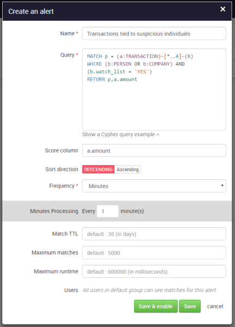Viewport: 235px width, 327px height.
Task: Close the Create an alert dialog
Action: pos(222,9)
